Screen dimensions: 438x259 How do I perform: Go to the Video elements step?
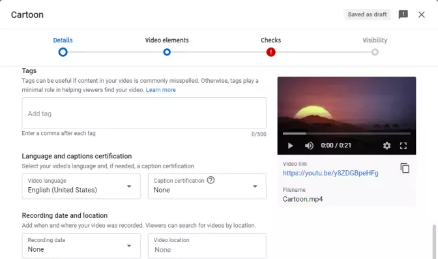(167, 40)
